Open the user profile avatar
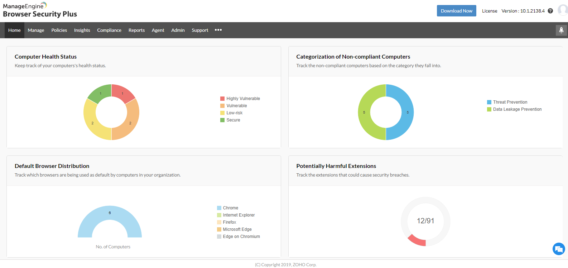568x268 pixels. (x=563, y=11)
